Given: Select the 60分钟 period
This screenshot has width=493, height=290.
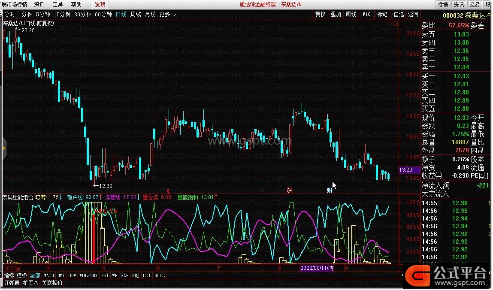Looking at the screenshot, I should click(x=103, y=15).
